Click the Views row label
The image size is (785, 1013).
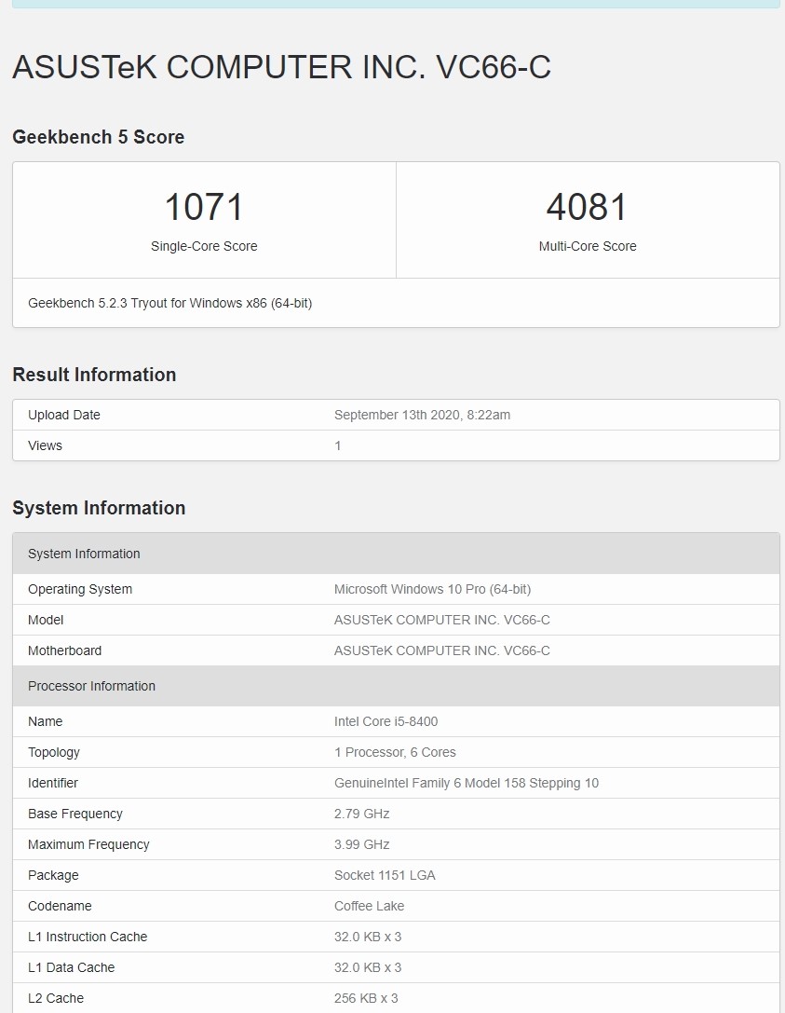46,445
